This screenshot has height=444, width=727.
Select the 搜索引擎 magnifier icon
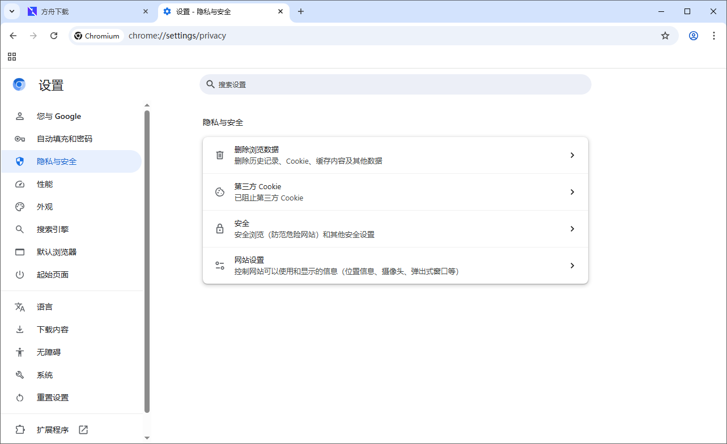coord(19,229)
